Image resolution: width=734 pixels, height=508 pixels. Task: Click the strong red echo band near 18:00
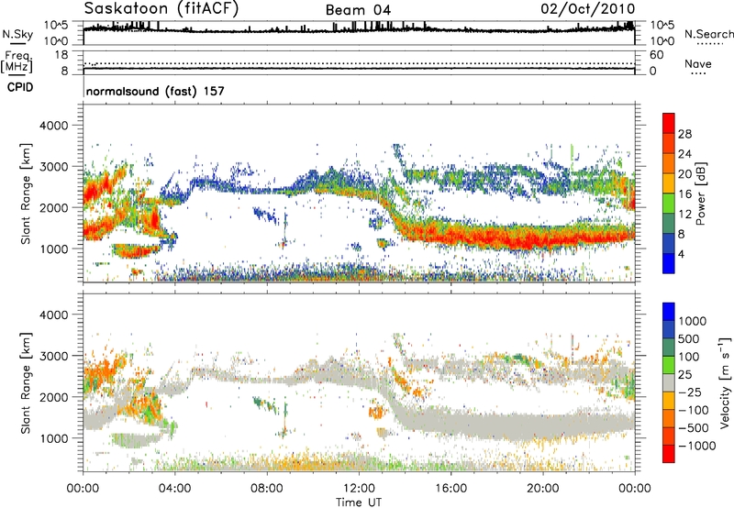496,236
